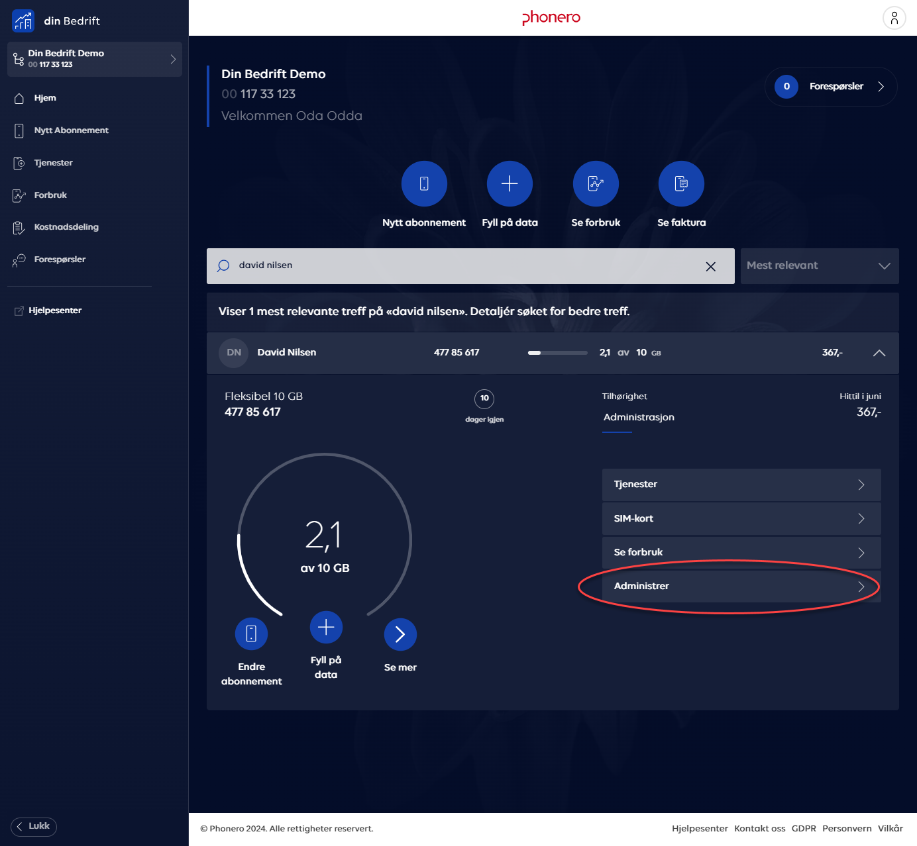Click the Fyll på data plus icon at top
The image size is (917, 846).
510,183
